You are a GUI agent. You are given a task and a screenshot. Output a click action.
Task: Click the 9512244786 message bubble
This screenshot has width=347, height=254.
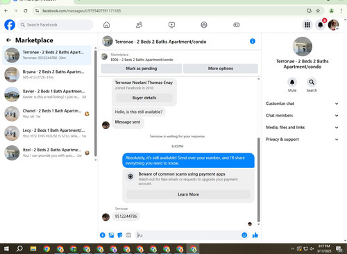tap(126, 217)
